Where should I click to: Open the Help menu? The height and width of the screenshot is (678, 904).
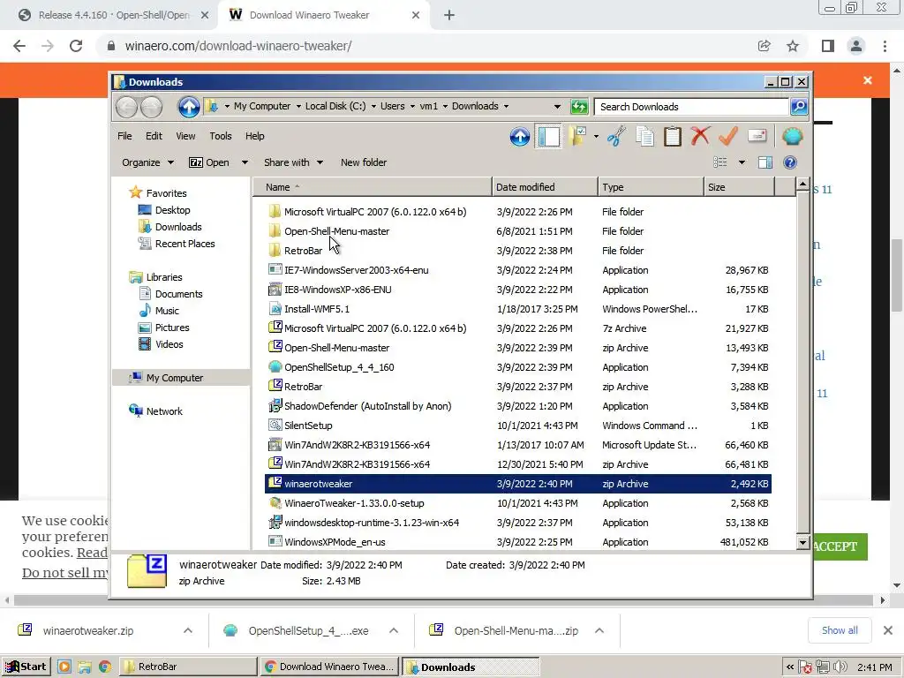255,136
